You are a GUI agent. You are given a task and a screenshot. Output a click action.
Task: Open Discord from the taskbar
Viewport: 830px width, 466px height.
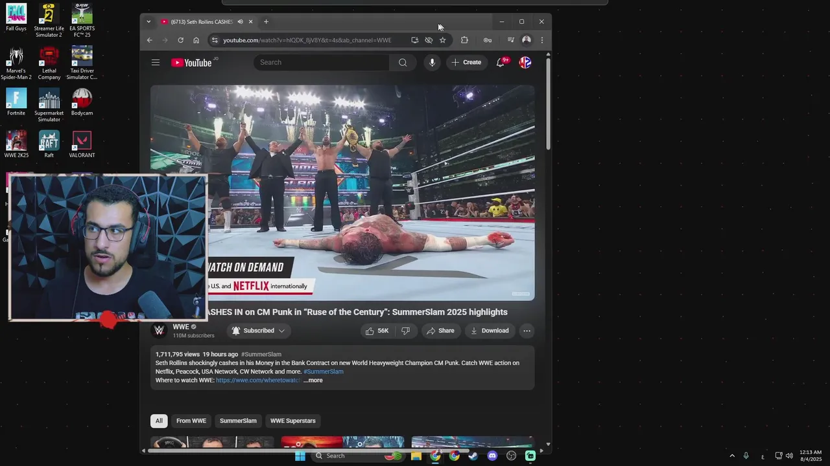(492, 456)
